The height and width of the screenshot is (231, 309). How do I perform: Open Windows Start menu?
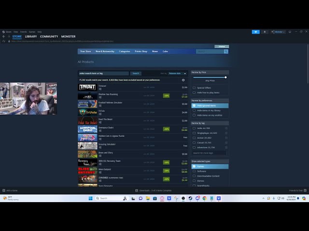(90, 198)
